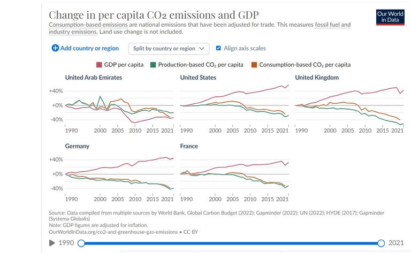Click the GDP per capita legend swatch

point(99,65)
